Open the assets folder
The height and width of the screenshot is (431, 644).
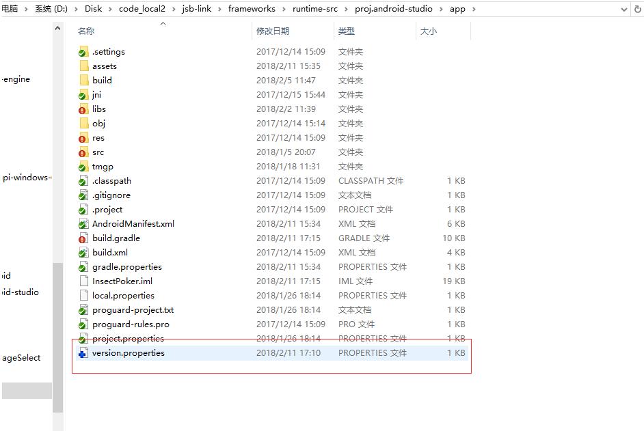[83, 66]
